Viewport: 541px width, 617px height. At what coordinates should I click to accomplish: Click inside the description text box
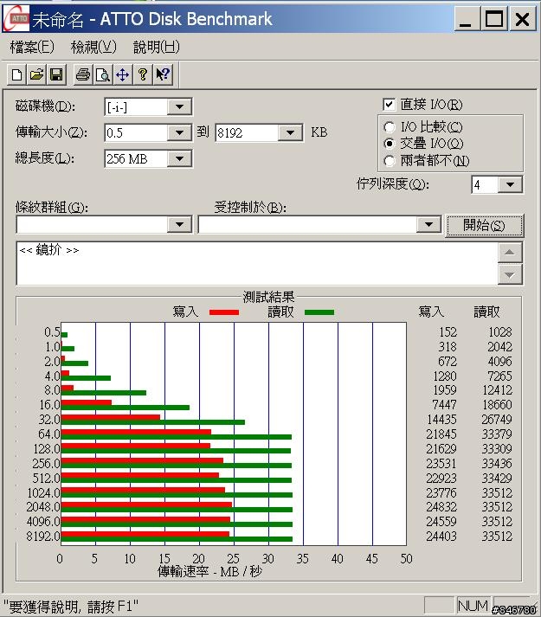pyautogui.click(x=257, y=263)
